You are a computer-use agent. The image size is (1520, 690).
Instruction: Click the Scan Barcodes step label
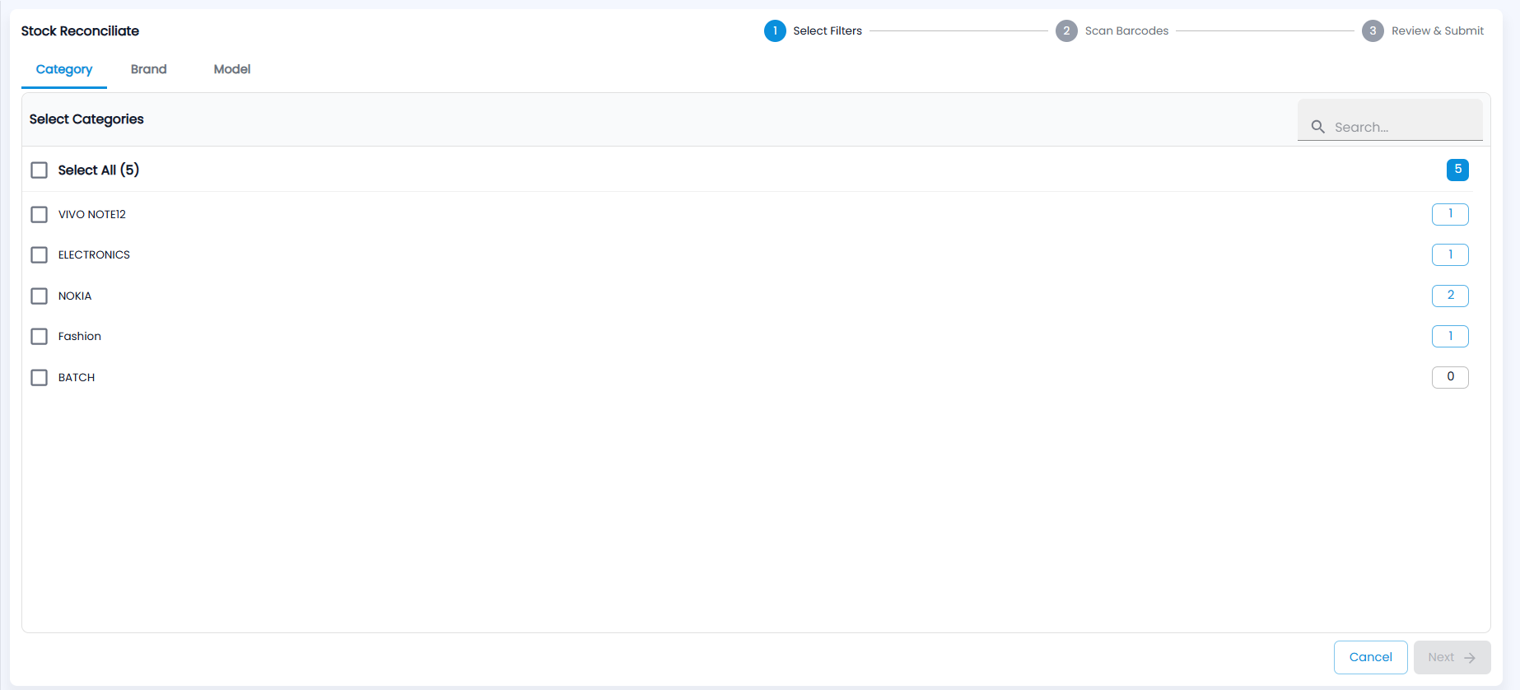point(1126,31)
